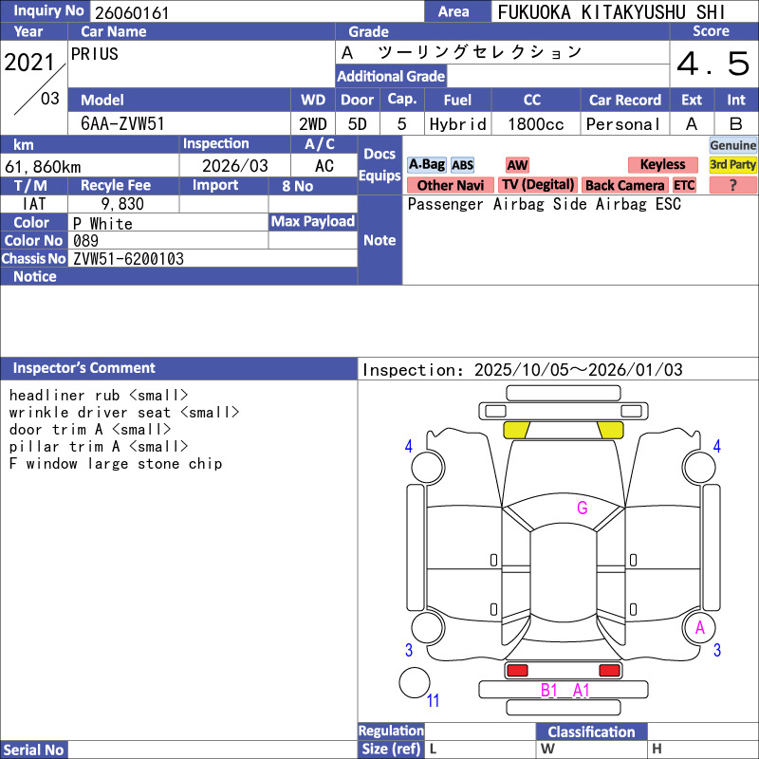
Task: Select the B1 marker on the rear bumper
Action: point(549,691)
